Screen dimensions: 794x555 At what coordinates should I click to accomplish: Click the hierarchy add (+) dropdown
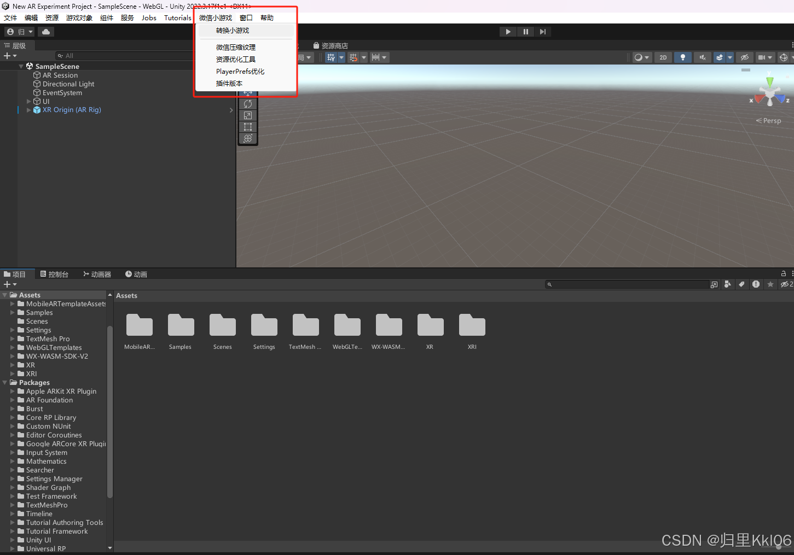[x=10, y=56]
